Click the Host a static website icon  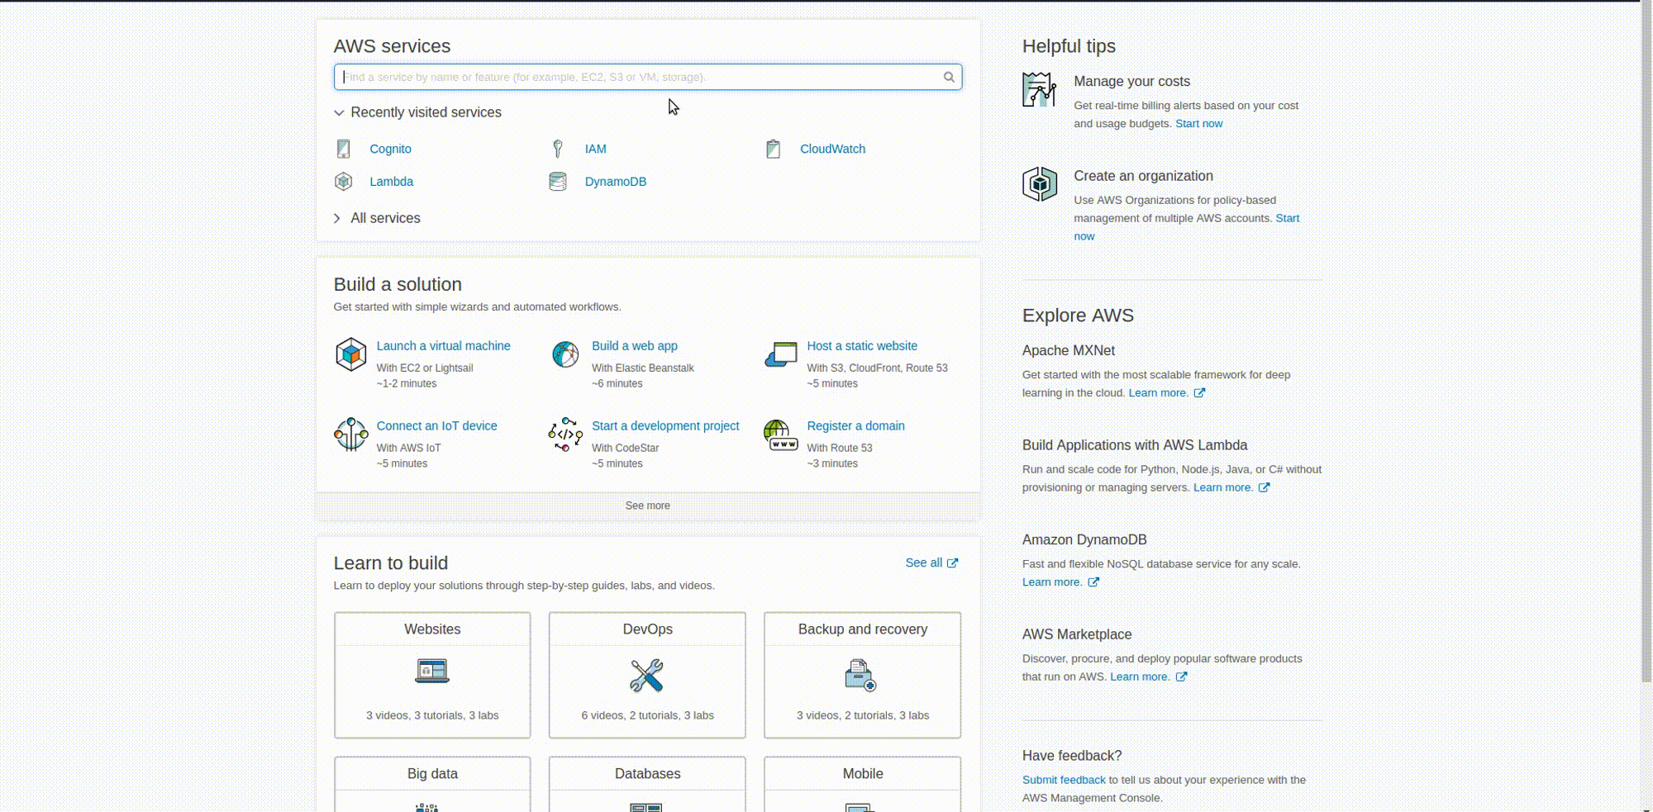point(781,354)
